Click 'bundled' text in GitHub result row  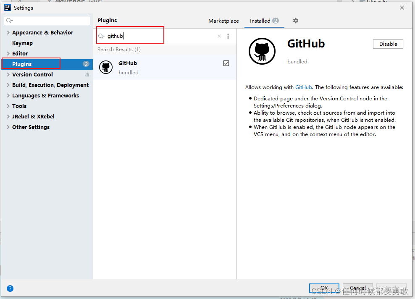[x=129, y=73]
